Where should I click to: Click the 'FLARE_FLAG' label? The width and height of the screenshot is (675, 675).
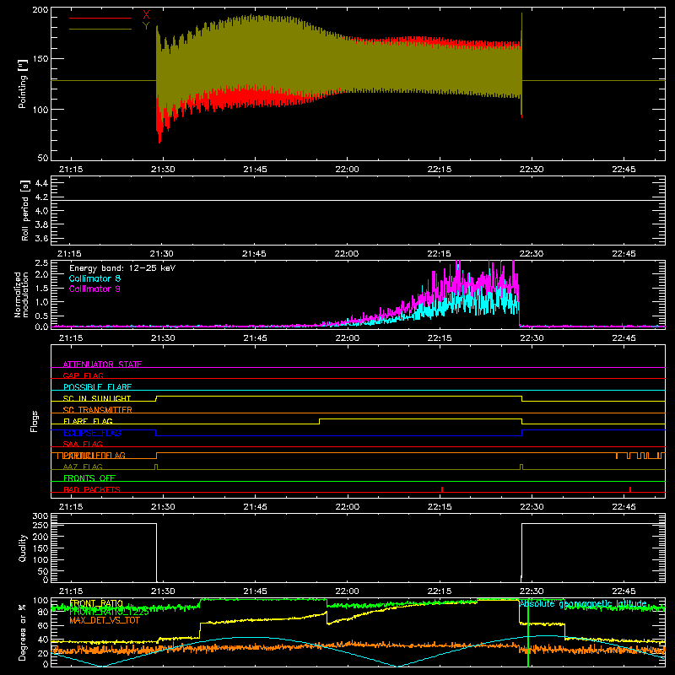pos(88,421)
